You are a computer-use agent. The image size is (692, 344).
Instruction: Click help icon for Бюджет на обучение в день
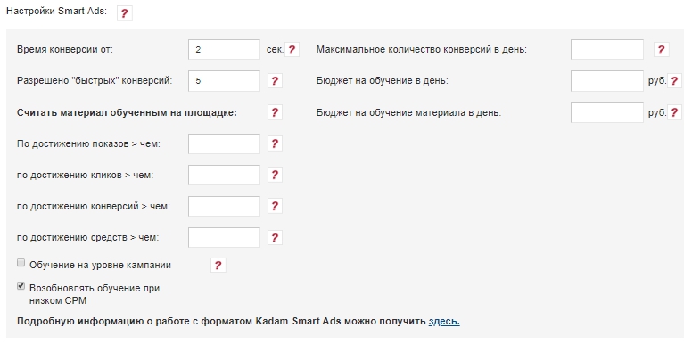pos(674,81)
